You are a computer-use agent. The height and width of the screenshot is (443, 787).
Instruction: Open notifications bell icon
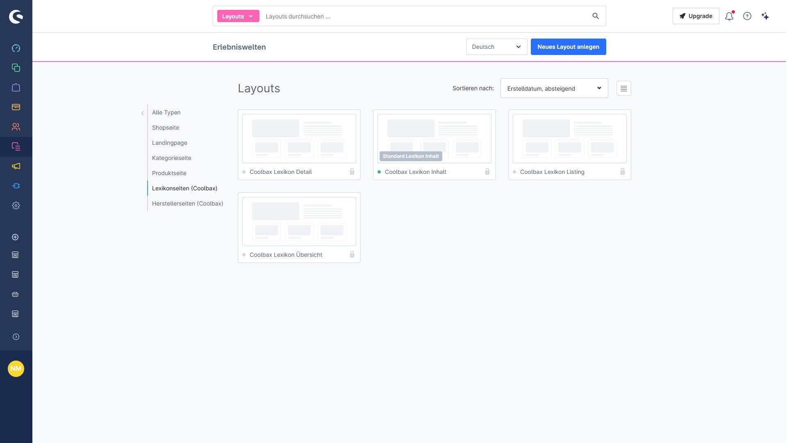[729, 16]
